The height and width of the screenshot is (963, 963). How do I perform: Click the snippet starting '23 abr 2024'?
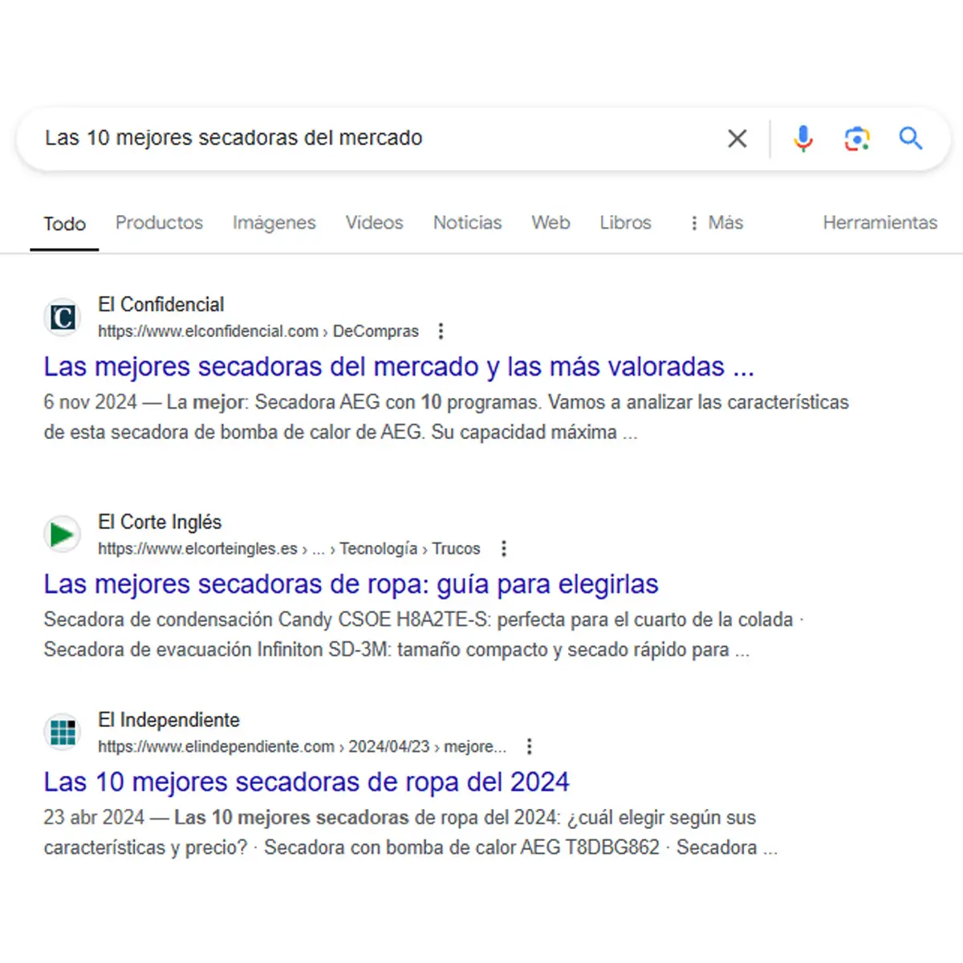point(411,832)
